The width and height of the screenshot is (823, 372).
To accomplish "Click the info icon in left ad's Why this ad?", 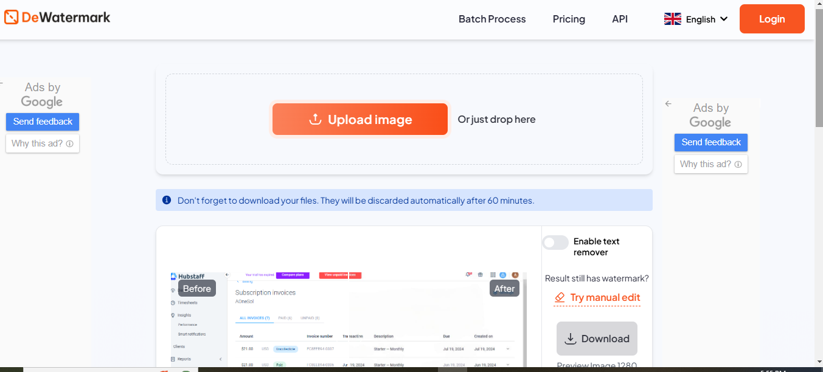I will 69,144.
